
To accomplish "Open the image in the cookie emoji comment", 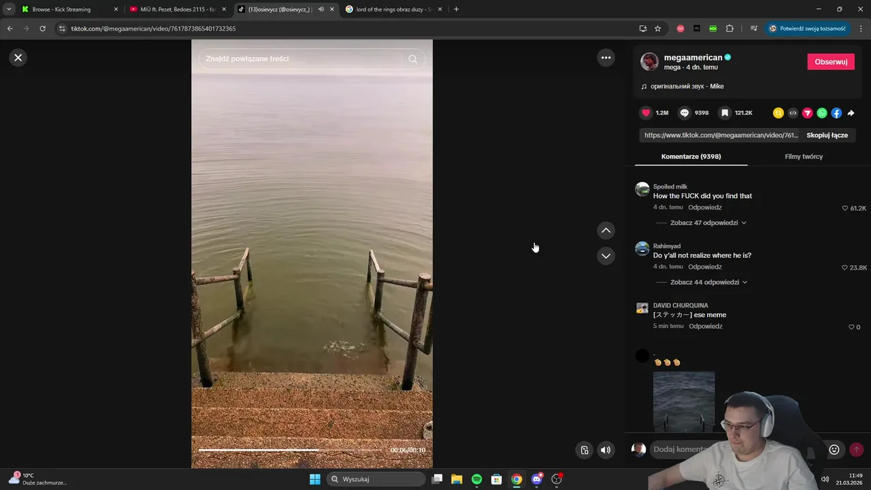I will [684, 402].
